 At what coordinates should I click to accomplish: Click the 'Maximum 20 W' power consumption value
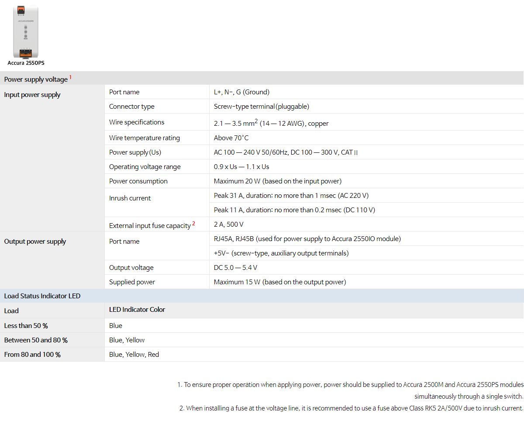pos(277,181)
